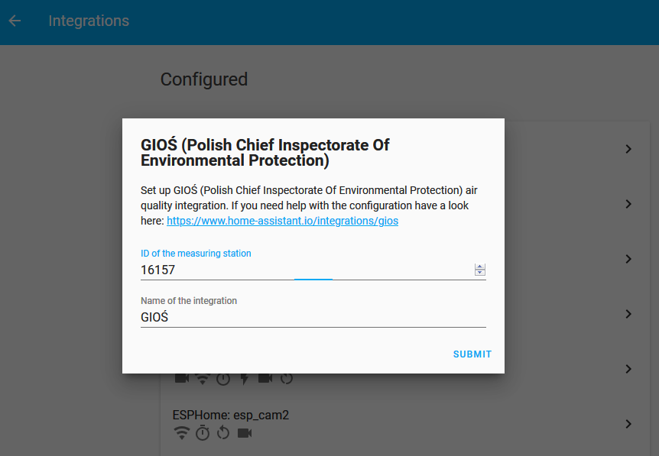Click the back arrow beside Integrations

click(15, 21)
